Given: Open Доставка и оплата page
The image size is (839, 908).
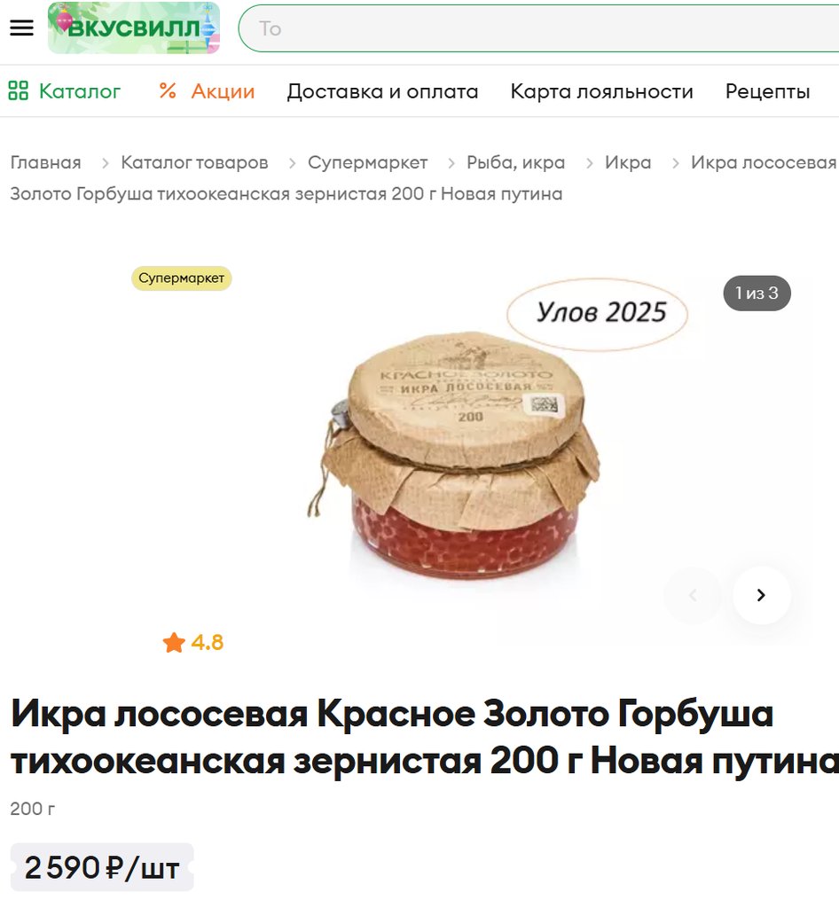Looking at the screenshot, I should click(x=382, y=91).
